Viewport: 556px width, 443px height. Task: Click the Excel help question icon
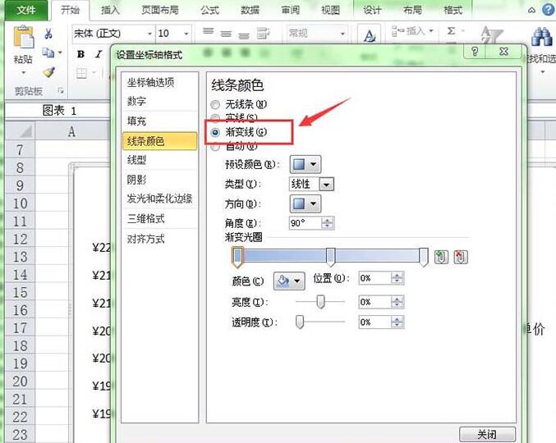tap(549, 10)
